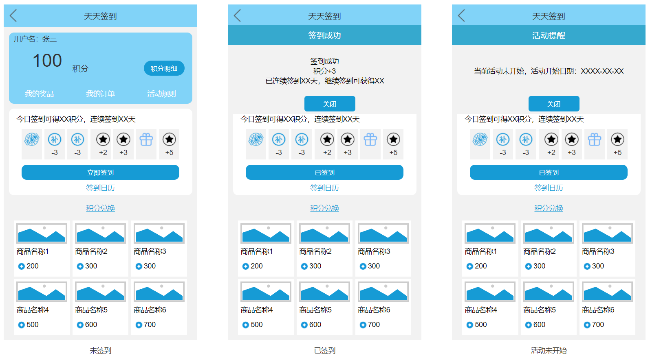Click 关闭 button in 签到成功 dialog
Image resolution: width=650 pixels, height=360 pixels.
[330, 104]
